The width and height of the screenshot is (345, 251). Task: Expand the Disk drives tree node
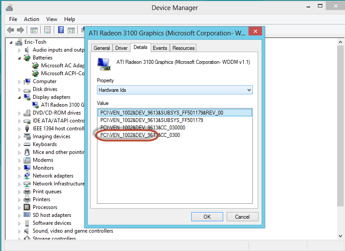click(19, 89)
